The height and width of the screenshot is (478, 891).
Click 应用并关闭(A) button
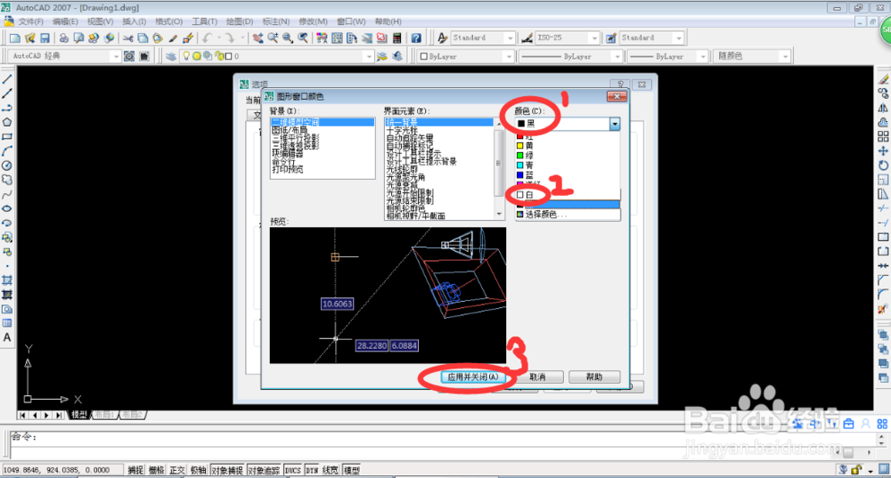tap(473, 377)
